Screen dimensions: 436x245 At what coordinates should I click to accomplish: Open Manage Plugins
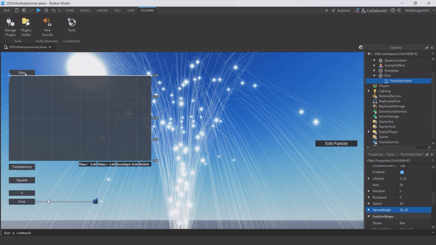(10, 27)
